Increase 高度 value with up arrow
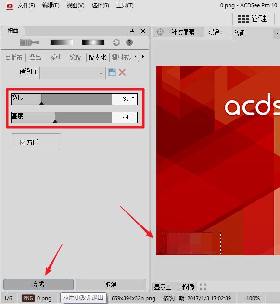Screen dimensions: 280x304 [133, 116]
